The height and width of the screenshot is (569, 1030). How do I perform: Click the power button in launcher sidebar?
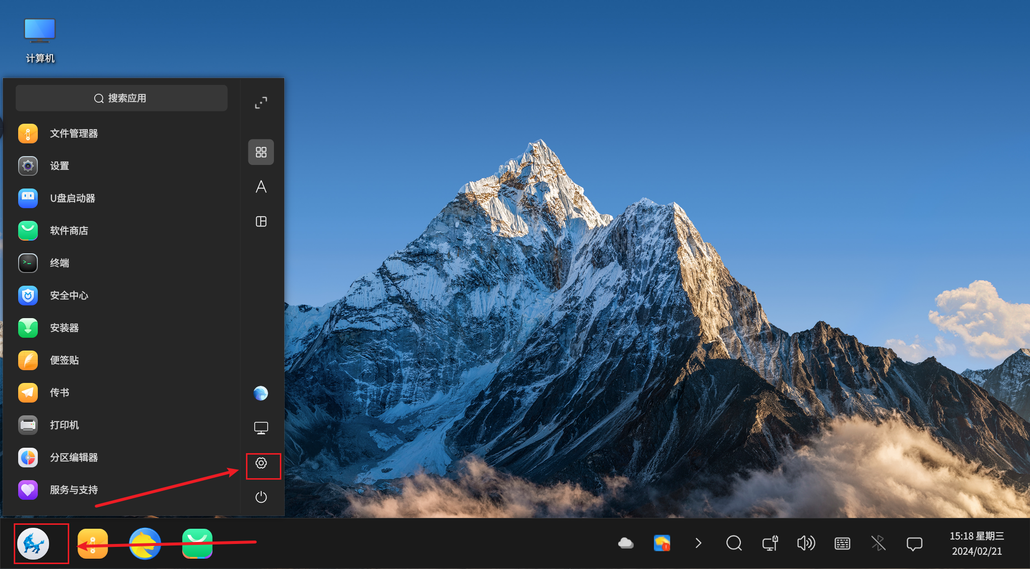pyautogui.click(x=261, y=497)
